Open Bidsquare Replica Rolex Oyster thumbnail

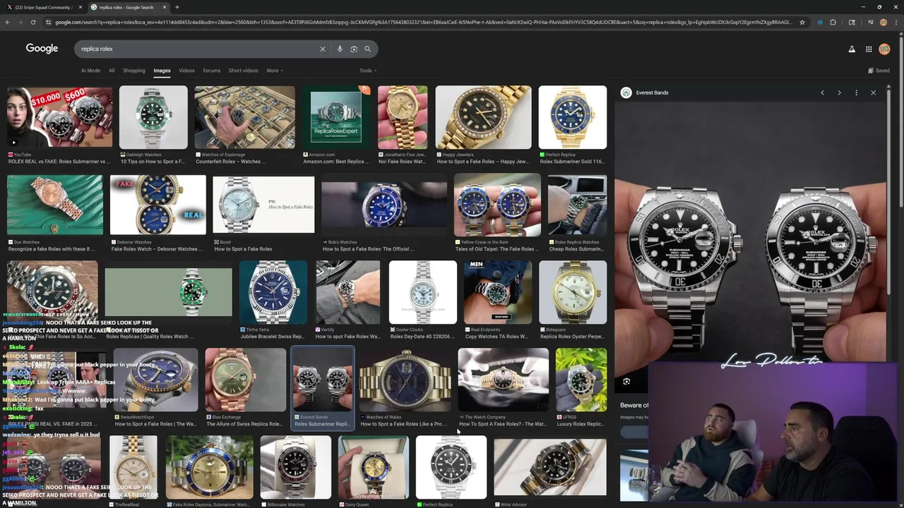573,292
